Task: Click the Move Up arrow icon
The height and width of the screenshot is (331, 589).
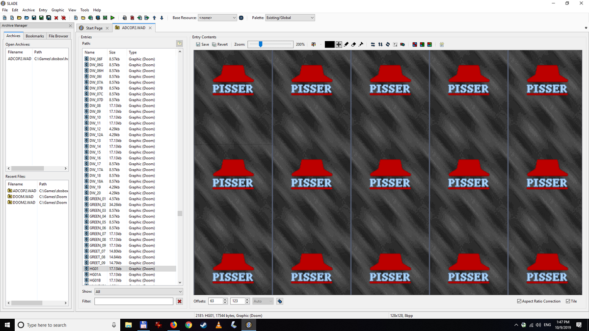Action: (154, 18)
